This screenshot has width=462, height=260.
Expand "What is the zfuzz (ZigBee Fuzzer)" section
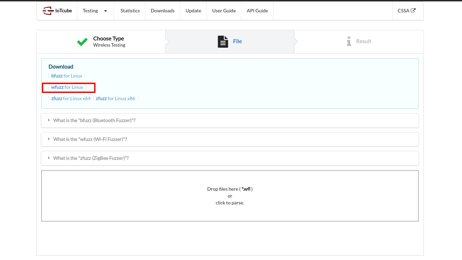(x=91, y=158)
